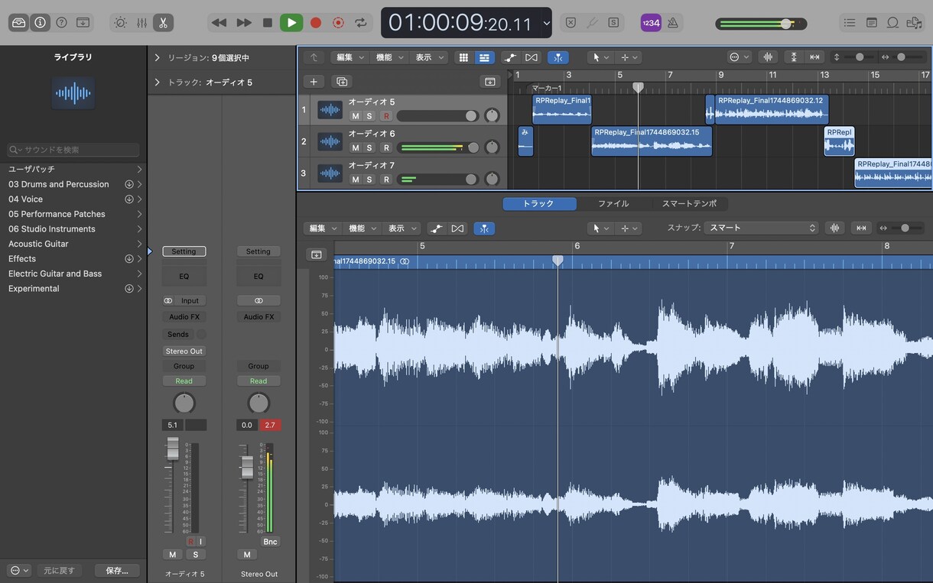Click the Bnc button on Stereo Out
Viewport: 933px width, 583px height.
click(x=270, y=542)
